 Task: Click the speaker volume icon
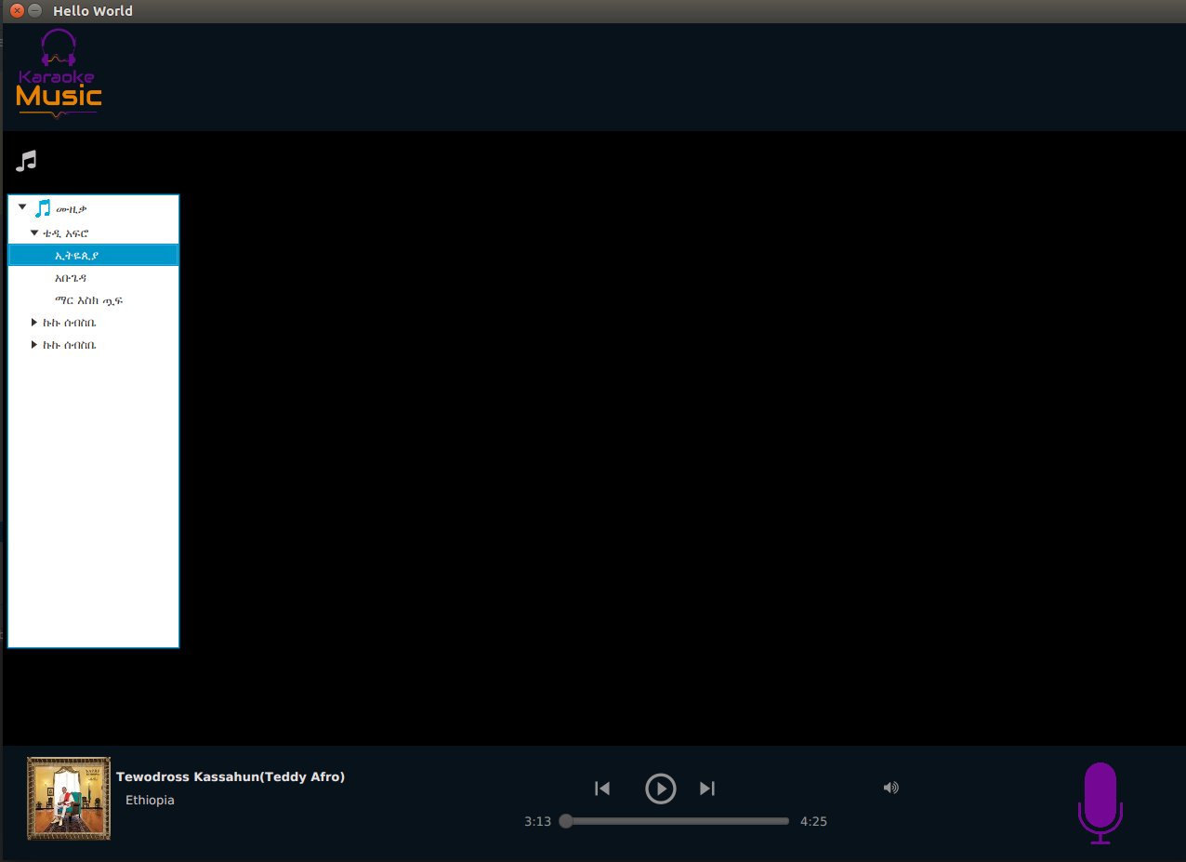[x=890, y=788]
